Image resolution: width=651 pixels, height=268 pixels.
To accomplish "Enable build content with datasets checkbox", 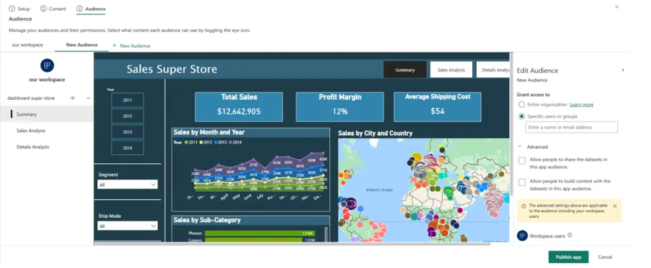I will (x=522, y=182).
